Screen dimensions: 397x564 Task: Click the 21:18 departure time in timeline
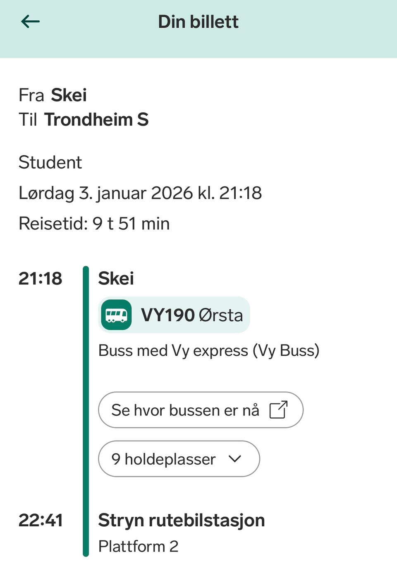pos(40,279)
